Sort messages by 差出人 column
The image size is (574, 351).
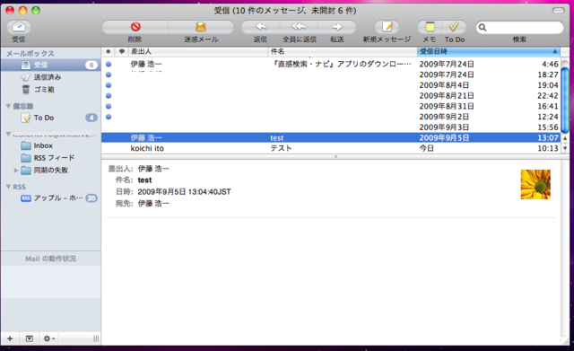(198, 52)
